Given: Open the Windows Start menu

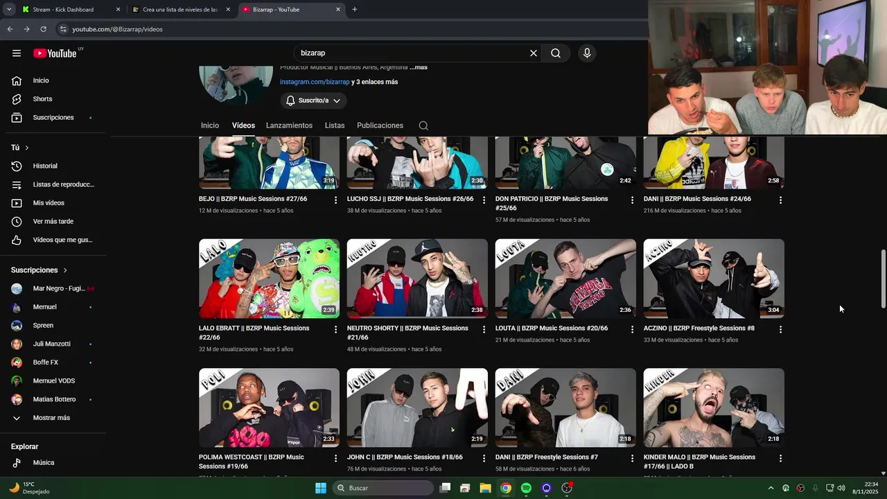Looking at the screenshot, I should [x=321, y=488].
